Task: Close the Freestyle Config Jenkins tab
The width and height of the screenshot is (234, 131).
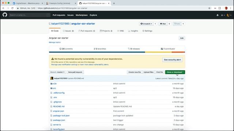Action: click(75, 3)
